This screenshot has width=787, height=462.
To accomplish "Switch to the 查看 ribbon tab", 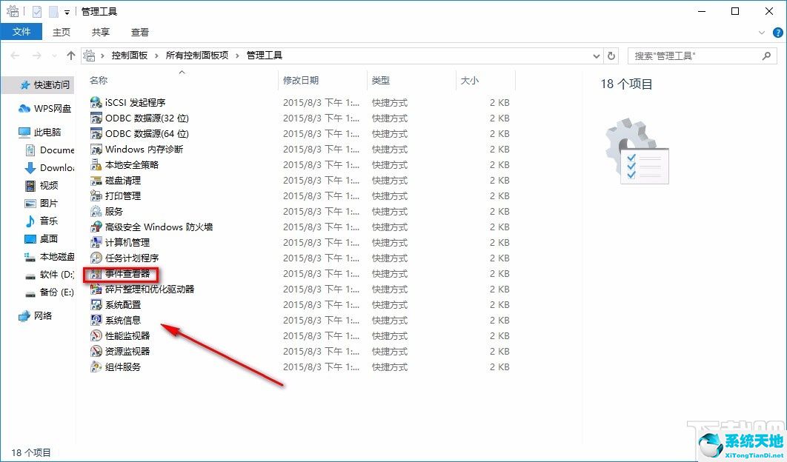I will (139, 32).
